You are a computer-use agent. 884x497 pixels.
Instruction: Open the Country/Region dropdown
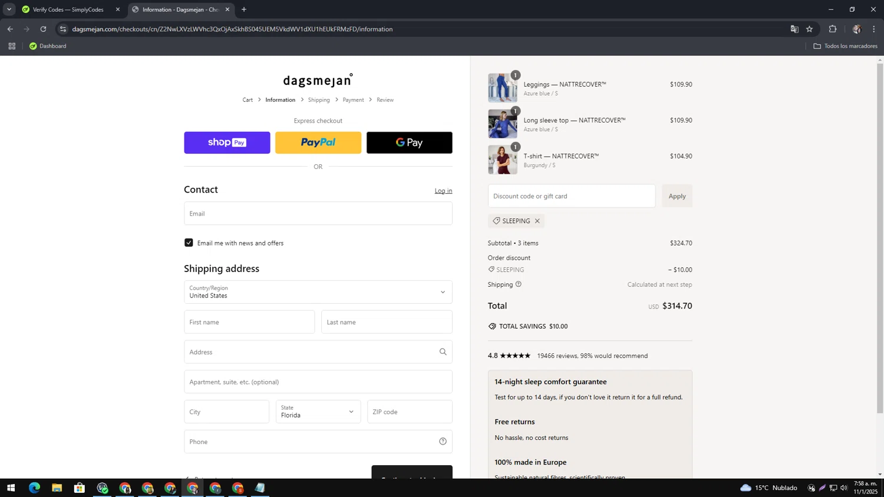coord(318,292)
